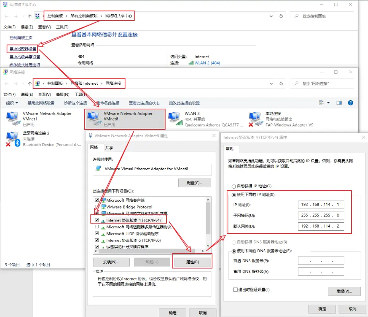The width and height of the screenshot is (368, 317).
Task: Select the WLAN 2 adapter icon
Action: point(175,118)
